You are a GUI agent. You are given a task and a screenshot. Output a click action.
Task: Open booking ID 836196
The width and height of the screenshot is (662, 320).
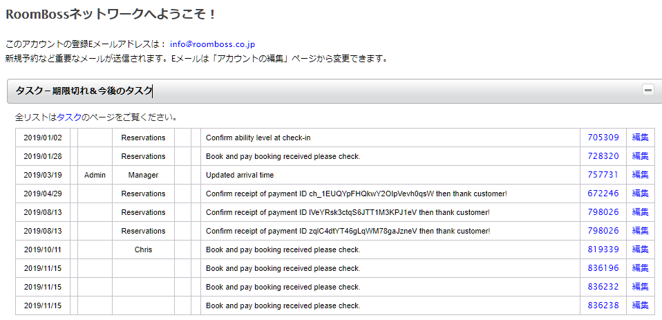click(x=603, y=268)
